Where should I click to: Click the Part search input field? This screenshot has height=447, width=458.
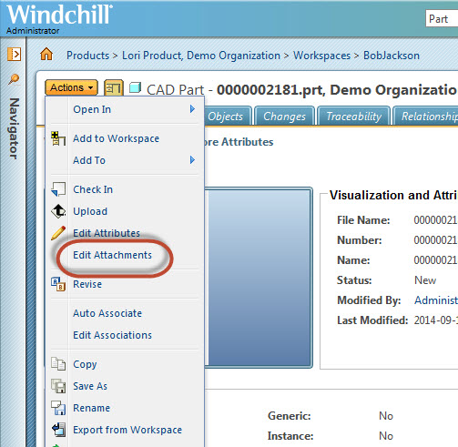click(x=442, y=19)
